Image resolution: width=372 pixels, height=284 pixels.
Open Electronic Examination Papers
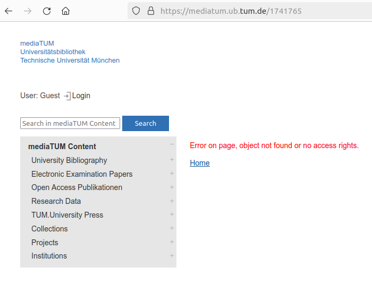coord(82,174)
